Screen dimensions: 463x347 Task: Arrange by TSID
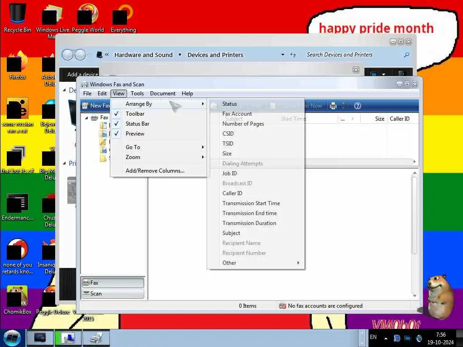pyautogui.click(x=256, y=144)
